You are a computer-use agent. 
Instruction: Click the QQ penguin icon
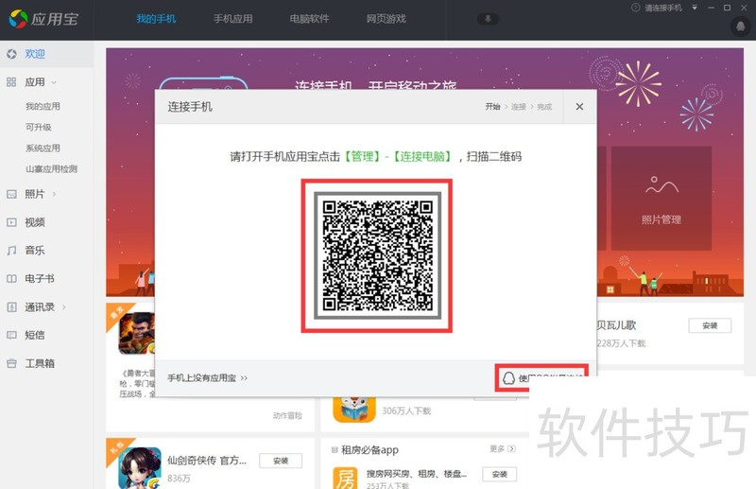[508, 378]
